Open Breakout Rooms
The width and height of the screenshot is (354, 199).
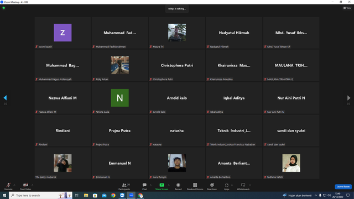click(x=195, y=186)
